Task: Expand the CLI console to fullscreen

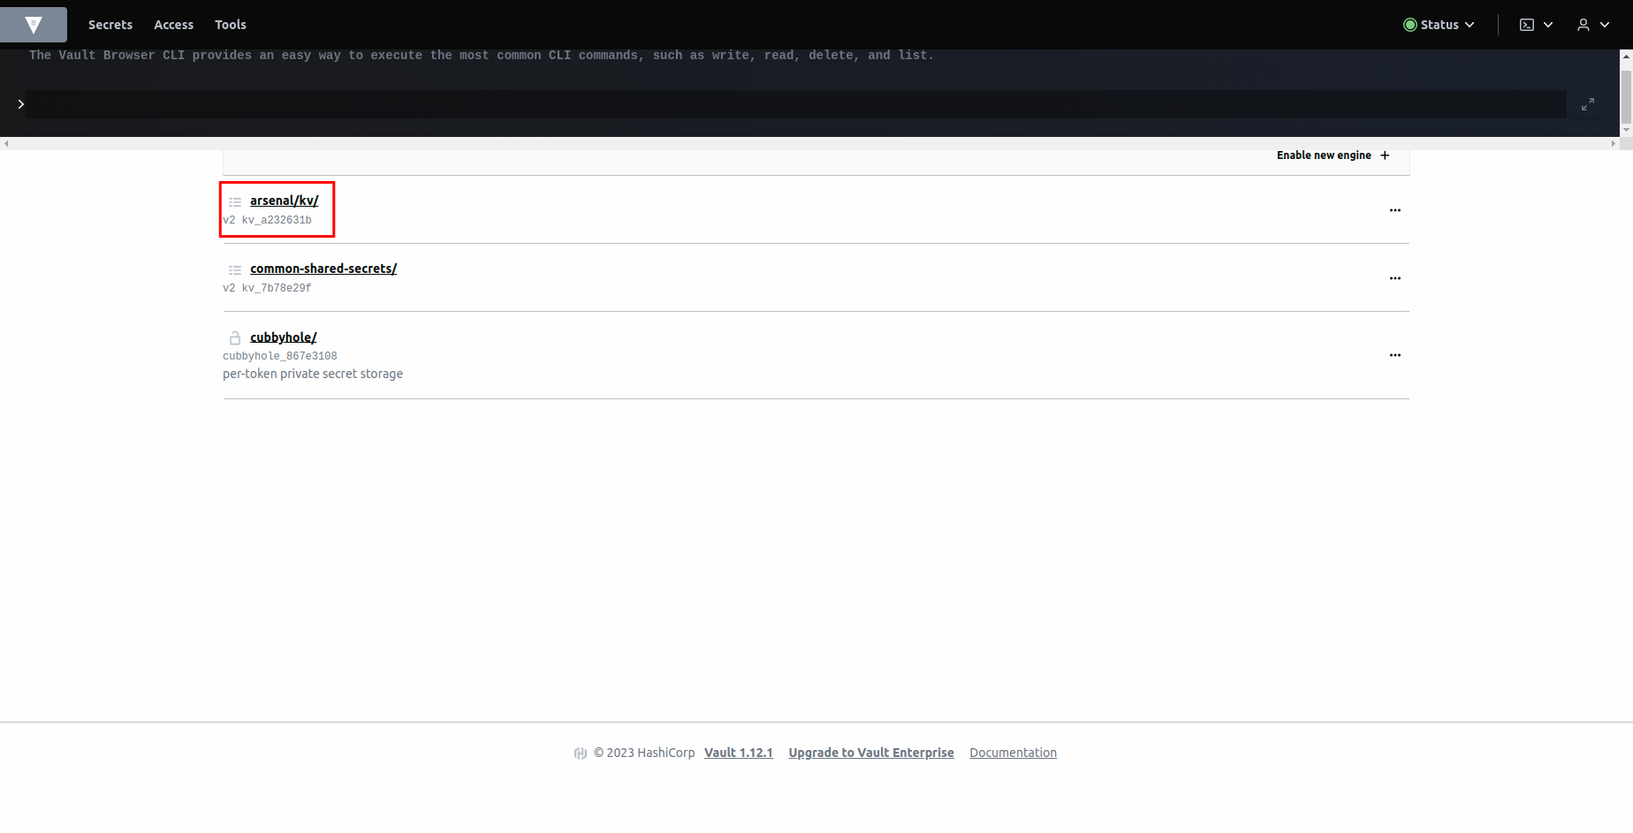Action: pyautogui.click(x=1587, y=104)
